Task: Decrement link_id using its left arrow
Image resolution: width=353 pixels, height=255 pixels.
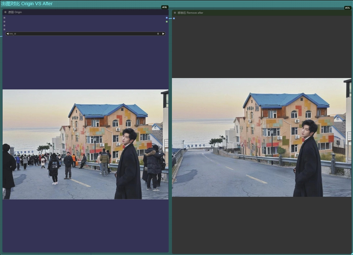Action: tap(8, 34)
